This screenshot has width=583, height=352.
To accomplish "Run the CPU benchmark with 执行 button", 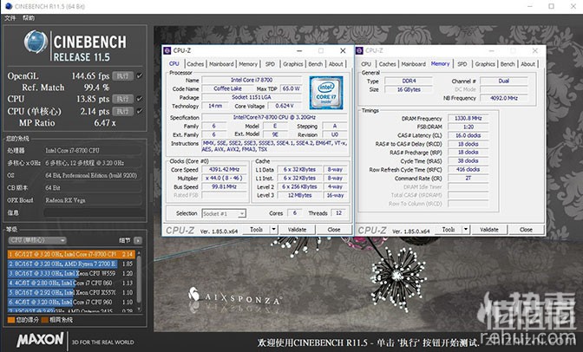I will coord(122,99).
